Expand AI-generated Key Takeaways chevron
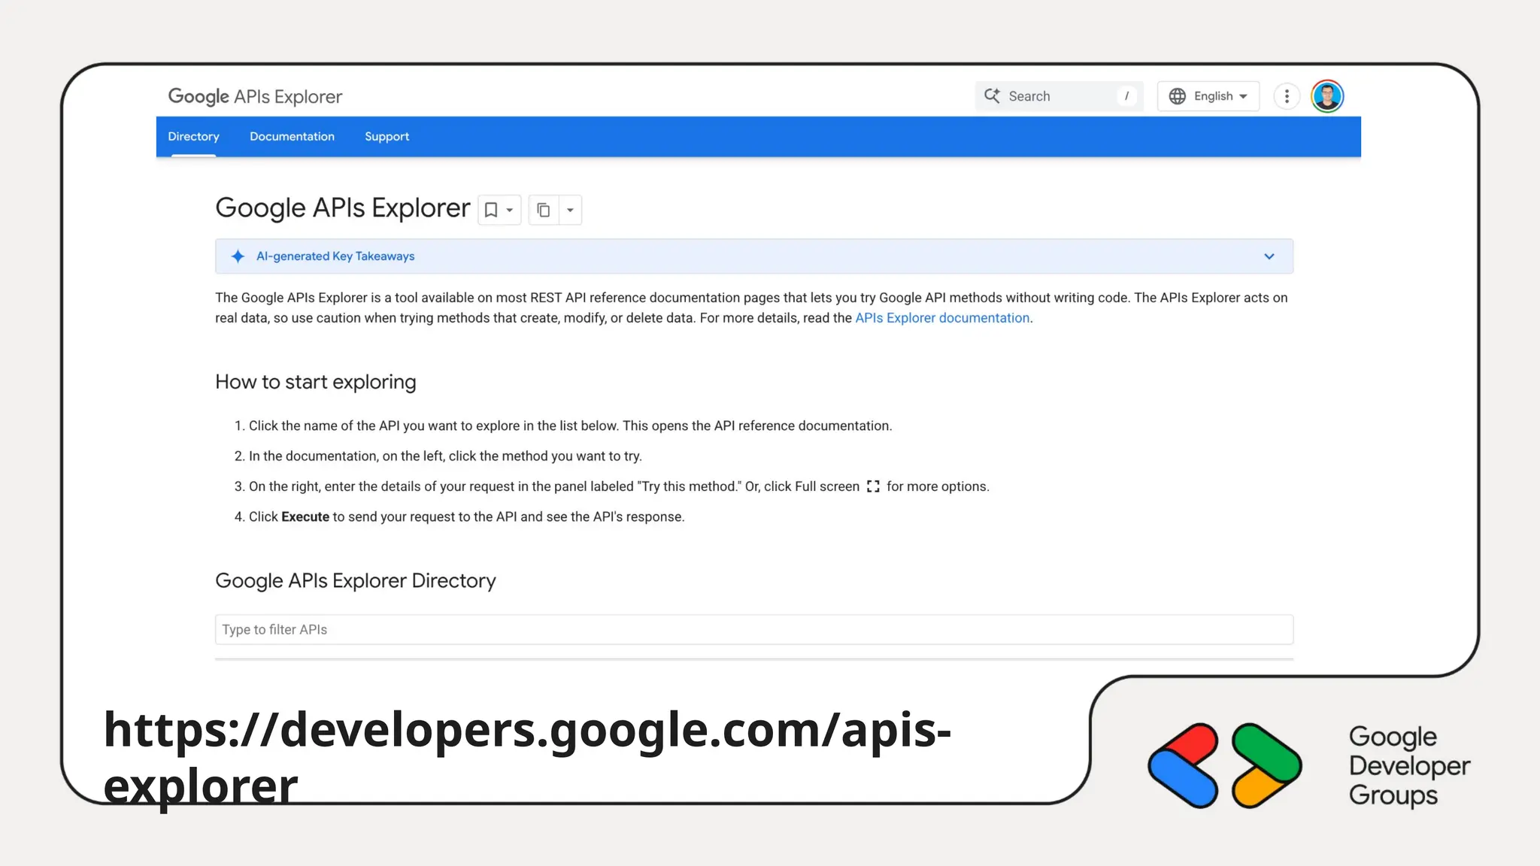The height and width of the screenshot is (866, 1540). click(x=1269, y=256)
